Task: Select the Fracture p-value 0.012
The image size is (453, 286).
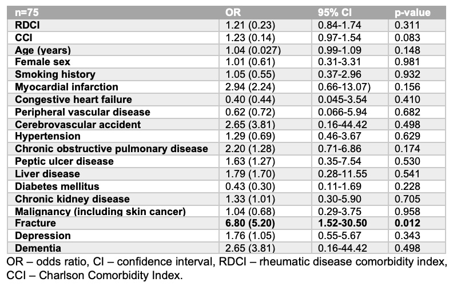Action: coord(407,224)
